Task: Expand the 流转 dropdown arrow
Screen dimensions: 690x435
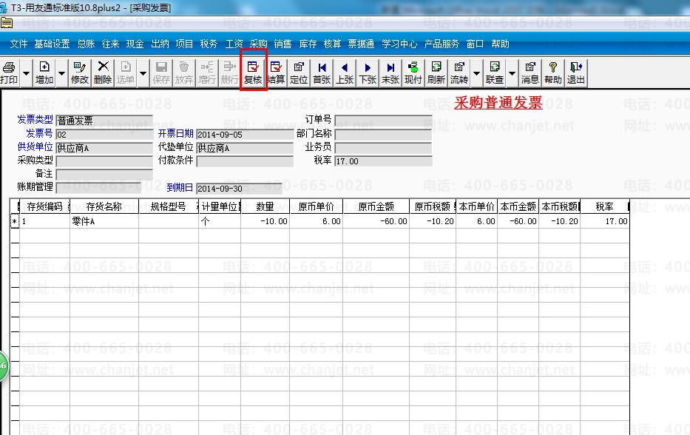Action: [477, 73]
